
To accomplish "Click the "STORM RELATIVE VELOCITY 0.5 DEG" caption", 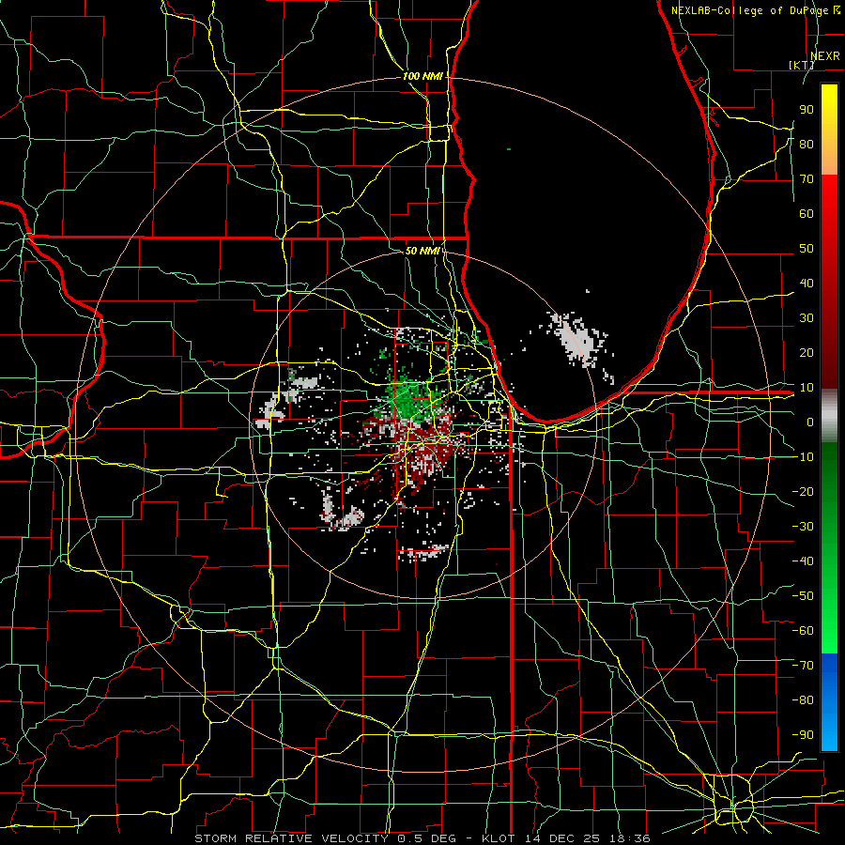I will 325,838.
